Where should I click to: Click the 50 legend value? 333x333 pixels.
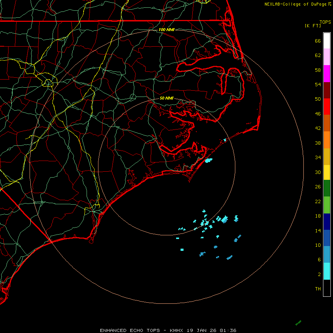[318, 99]
